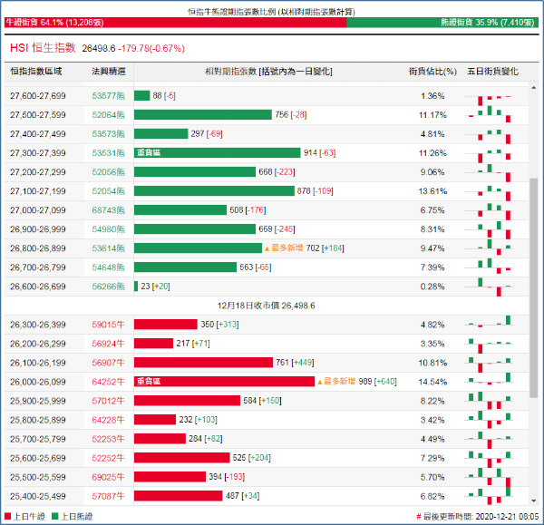Open bull warrant link 64228

tap(108, 420)
